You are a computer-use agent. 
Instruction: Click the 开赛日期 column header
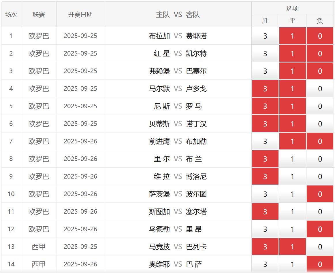80,14
